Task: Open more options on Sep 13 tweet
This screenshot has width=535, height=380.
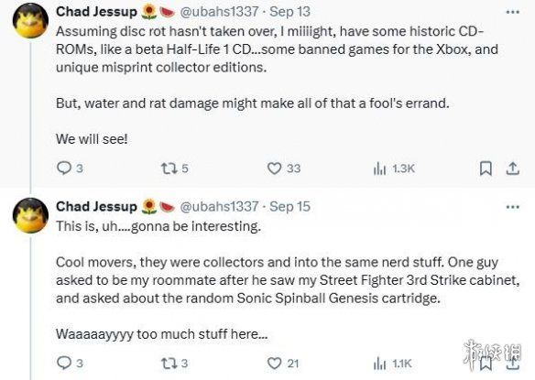Action: tap(513, 12)
